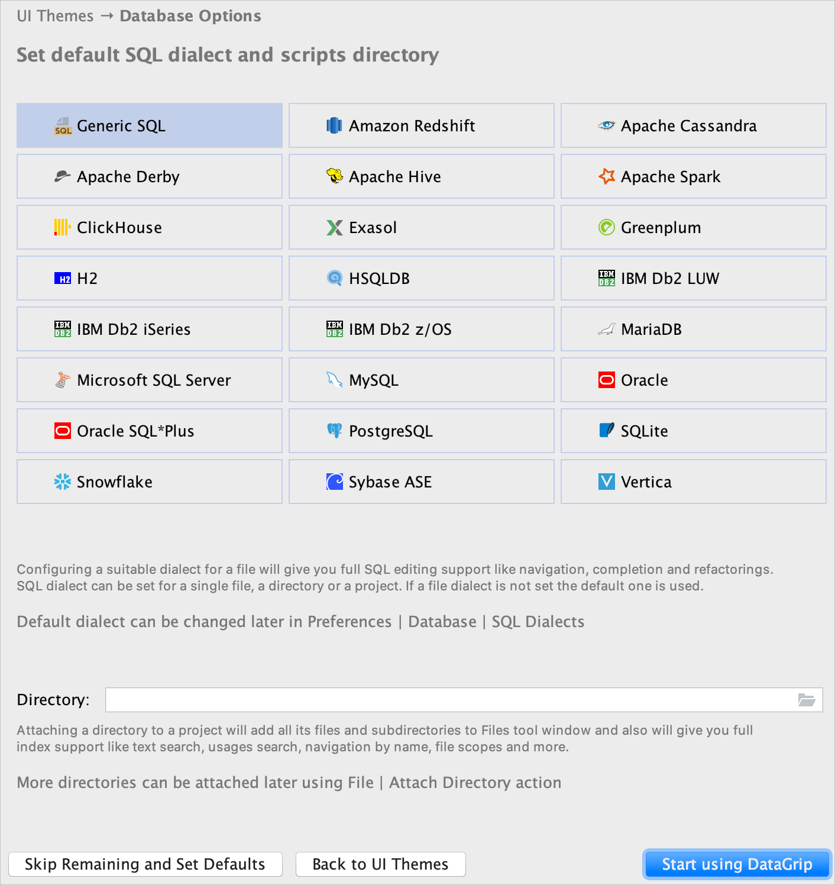Select the MariaDB dialect option
This screenshot has height=885, width=835.
[x=693, y=329]
